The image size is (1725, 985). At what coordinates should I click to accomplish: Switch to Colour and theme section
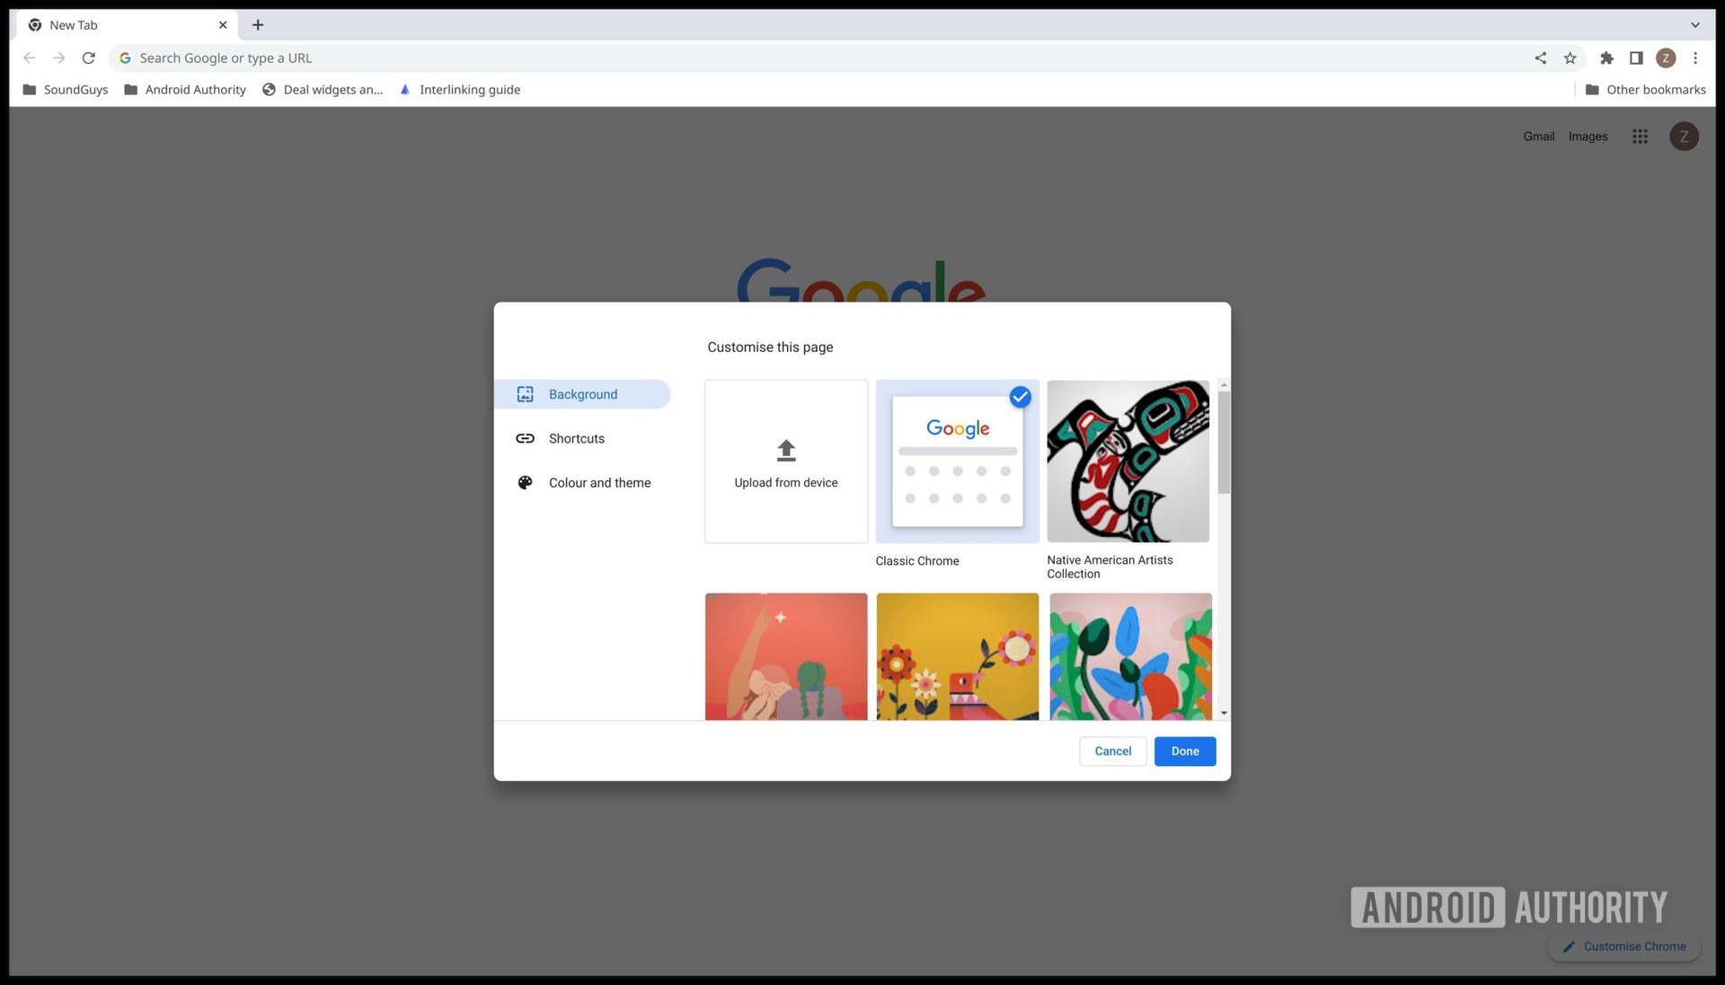point(599,483)
